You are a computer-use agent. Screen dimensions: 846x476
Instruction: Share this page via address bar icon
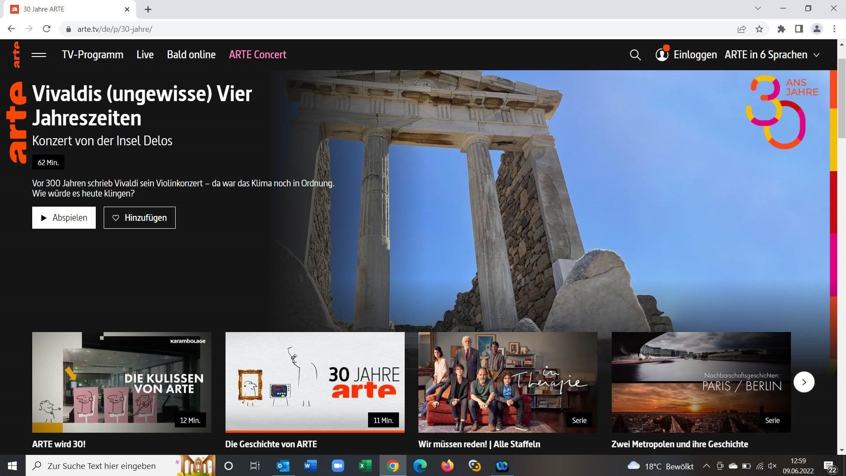click(x=741, y=29)
